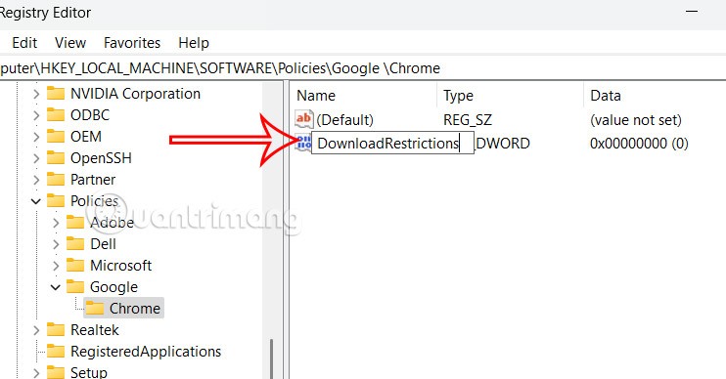Select the Setup tree item
Screen dimensions: 726x379
coord(88,372)
